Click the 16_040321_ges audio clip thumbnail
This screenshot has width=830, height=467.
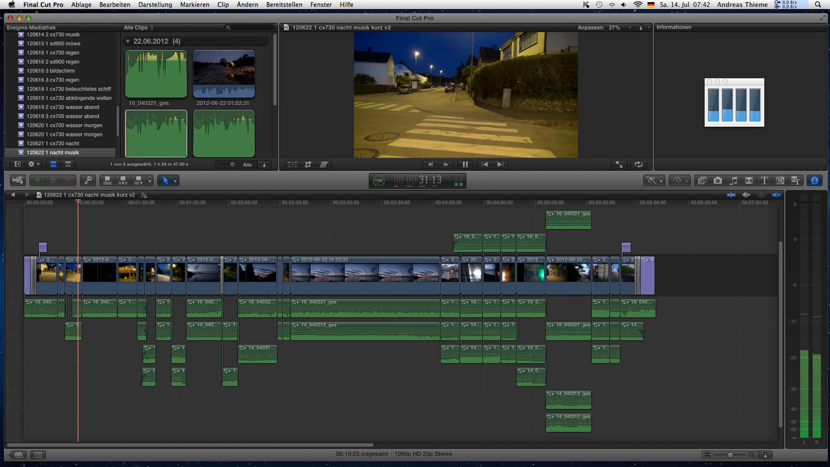156,74
